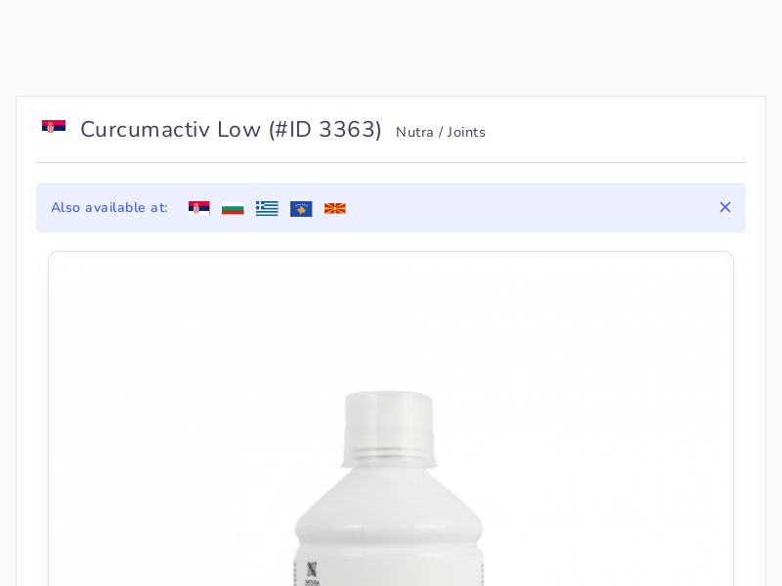Click the divider line under the title

click(x=391, y=162)
